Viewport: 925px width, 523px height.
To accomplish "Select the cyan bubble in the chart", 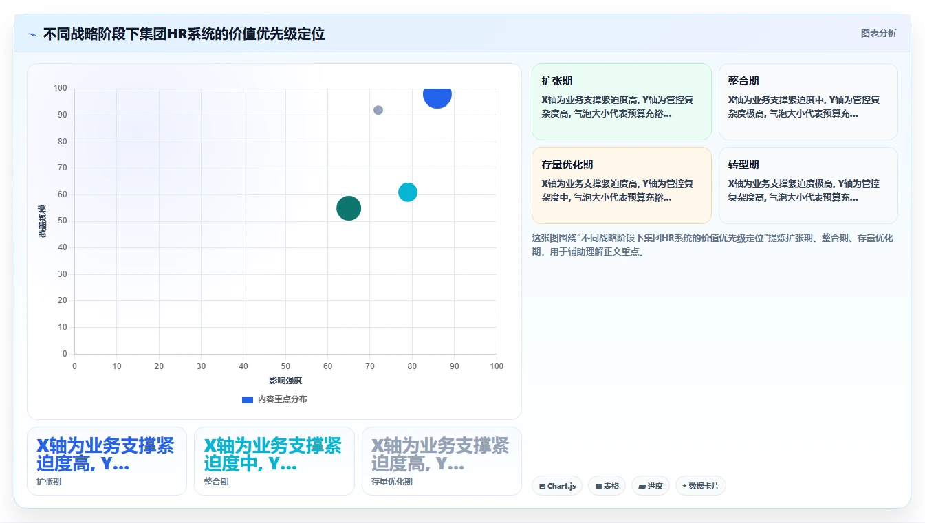I will point(408,192).
